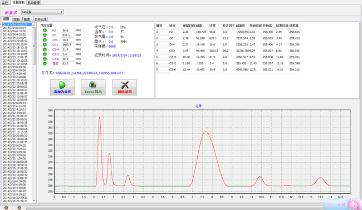This screenshot has width=362, height=210.
Task: Click the 中 input method indicator
Action: pos(329,204)
